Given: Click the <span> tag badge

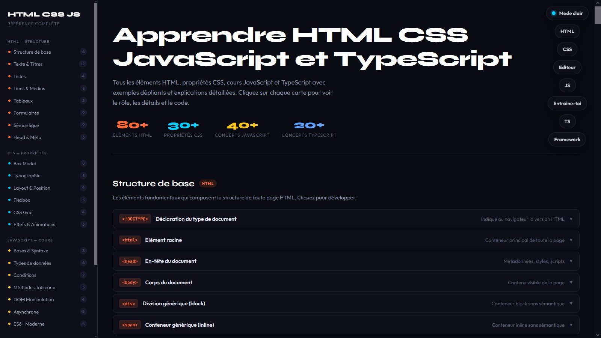Looking at the screenshot, I should 130,324.
